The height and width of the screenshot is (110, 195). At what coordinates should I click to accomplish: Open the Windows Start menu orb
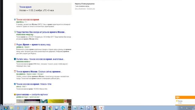[x=5, y=108]
